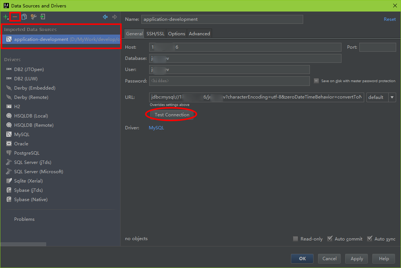Switch to the SSH/SSL tab
This screenshot has width=401, height=268.
pyautogui.click(x=155, y=33)
